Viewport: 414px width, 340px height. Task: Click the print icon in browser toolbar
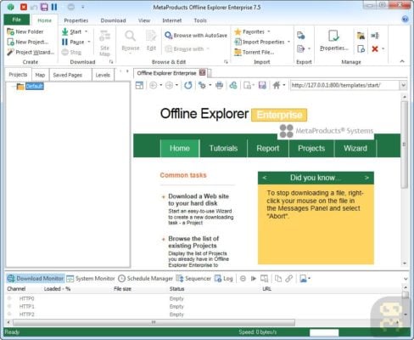[x=219, y=85]
